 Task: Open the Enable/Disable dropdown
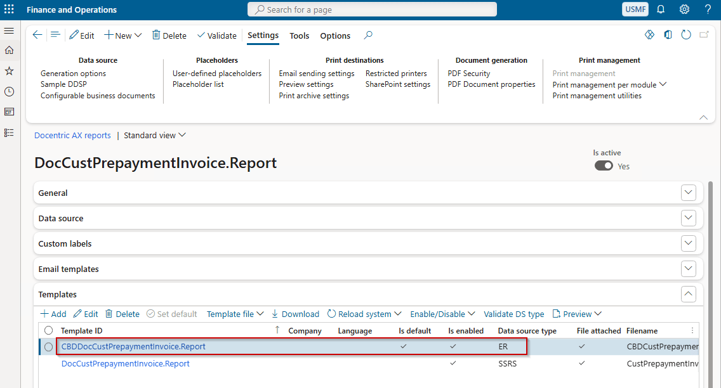coord(442,314)
